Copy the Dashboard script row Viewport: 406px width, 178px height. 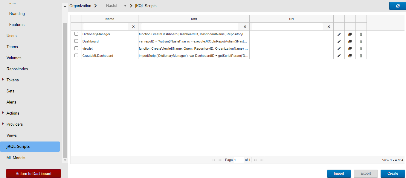coord(350,42)
